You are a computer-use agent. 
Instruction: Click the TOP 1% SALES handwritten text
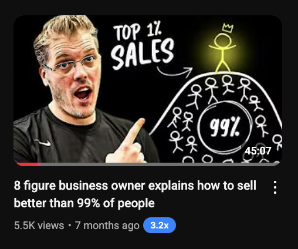pyautogui.click(x=142, y=46)
